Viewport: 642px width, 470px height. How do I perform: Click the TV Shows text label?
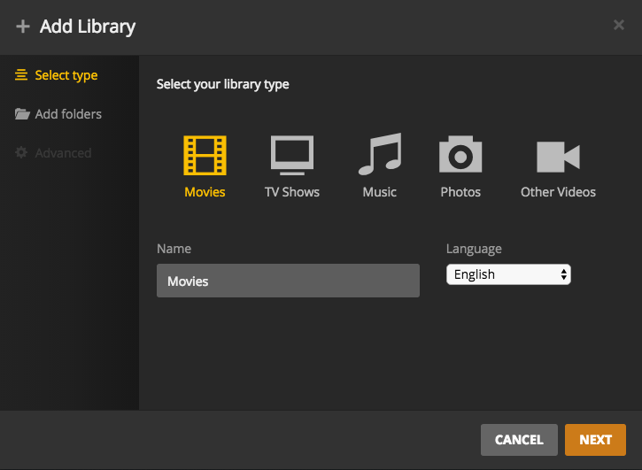pos(292,192)
